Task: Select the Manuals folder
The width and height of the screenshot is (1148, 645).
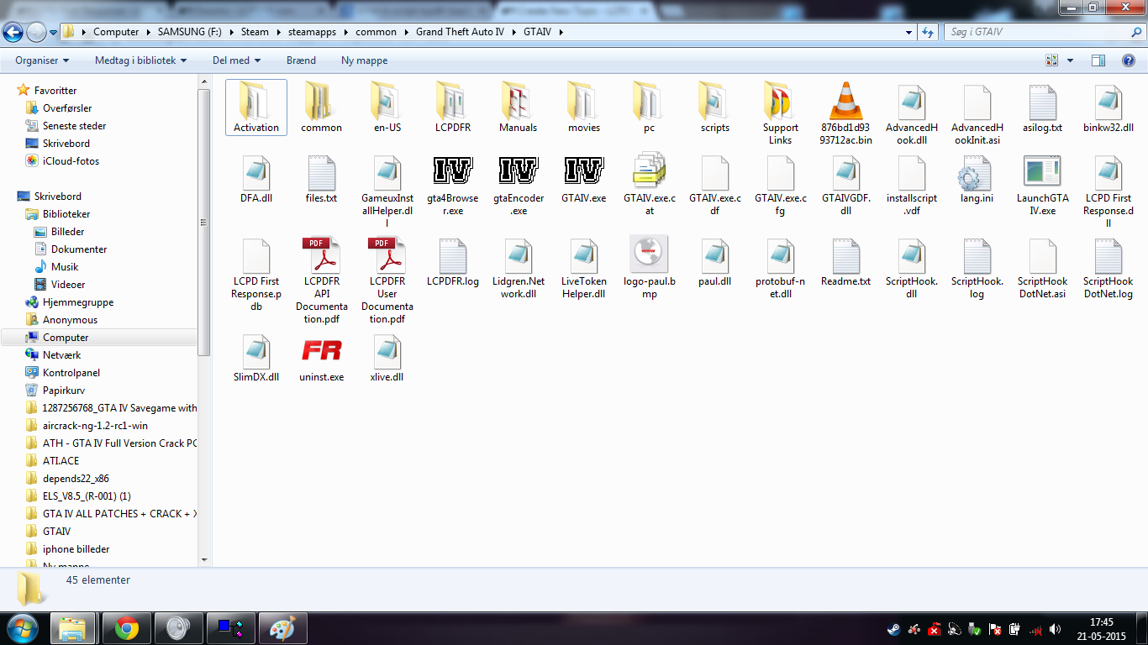Action: pos(519,107)
